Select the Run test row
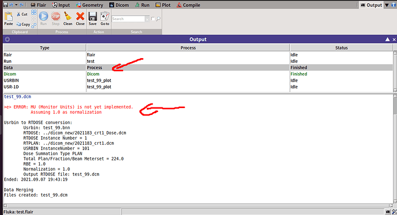The width and height of the screenshot is (397, 215). [198, 61]
